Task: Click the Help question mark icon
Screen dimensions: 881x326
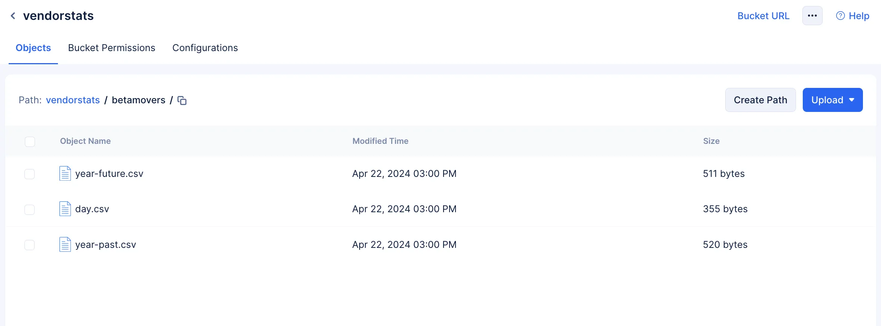Action: pyautogui.click(x=840, y=16)
